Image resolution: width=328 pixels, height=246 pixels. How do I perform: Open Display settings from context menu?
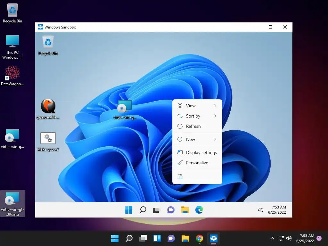pos(197,152)
